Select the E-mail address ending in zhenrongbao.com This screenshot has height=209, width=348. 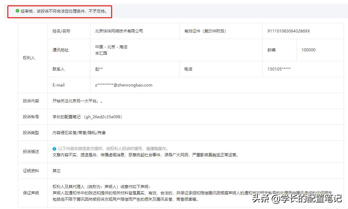[x=123, y=85]
